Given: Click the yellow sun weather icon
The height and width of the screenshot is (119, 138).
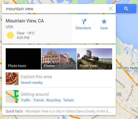Looking at the screenshot, I should pos(10,35).
